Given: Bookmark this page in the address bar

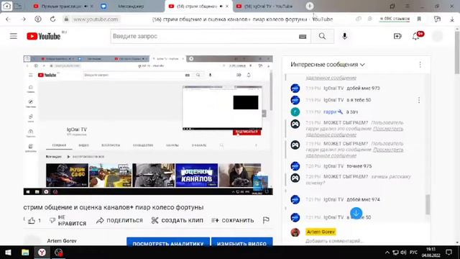Looking at the screenshot, I should 419,19.
